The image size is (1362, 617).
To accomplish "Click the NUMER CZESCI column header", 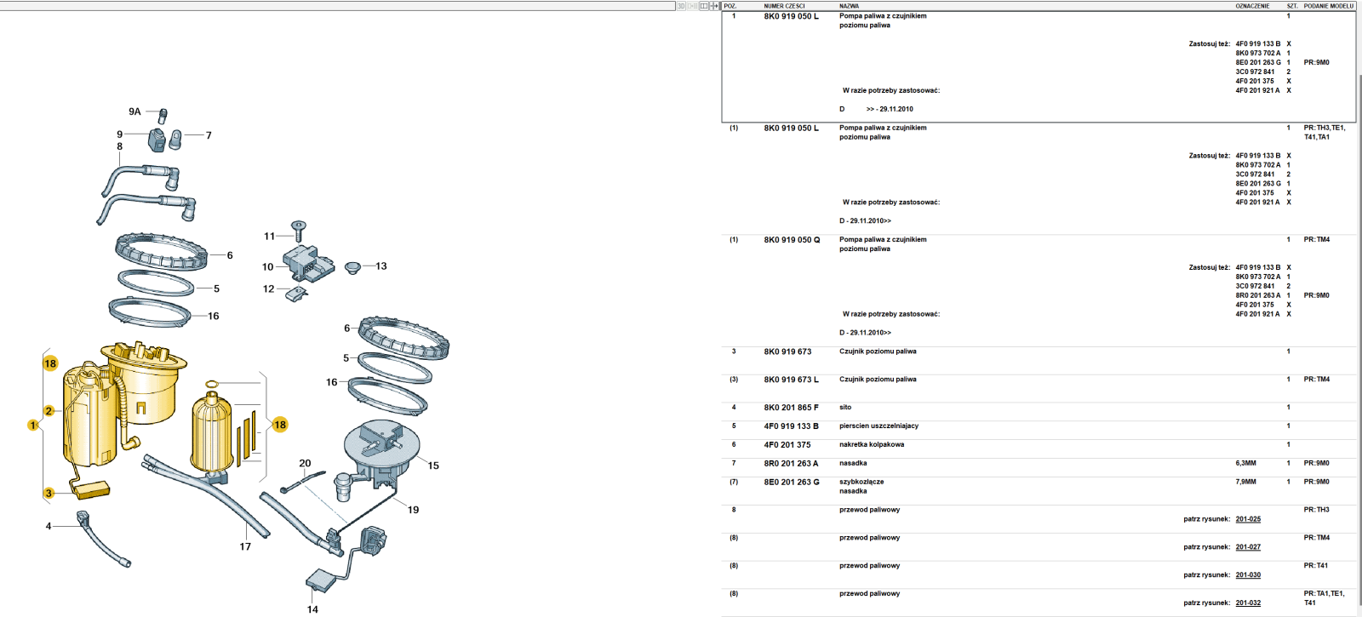I will click(784, 6).
